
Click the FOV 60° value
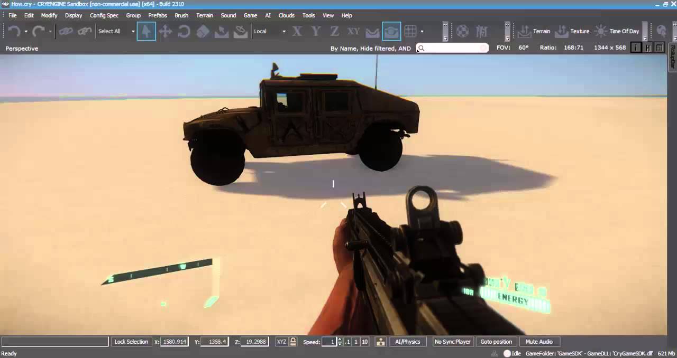(x=524, y=48)
